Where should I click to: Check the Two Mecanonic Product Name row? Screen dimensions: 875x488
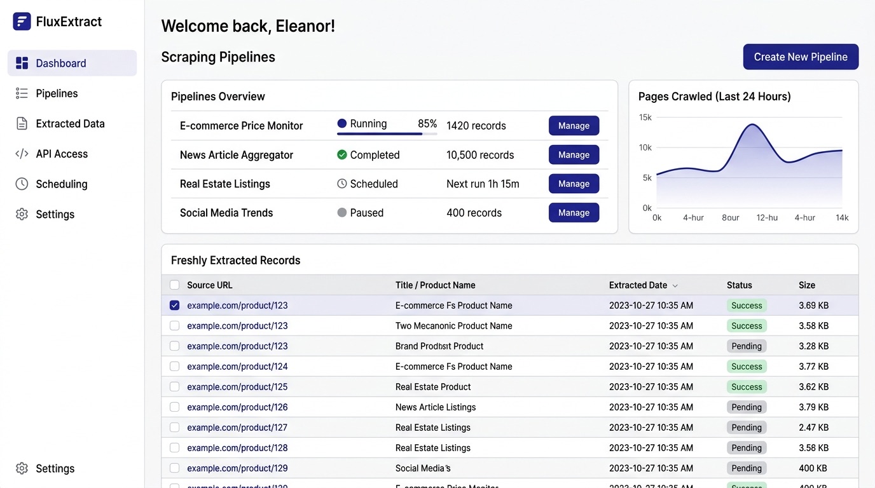175,326
